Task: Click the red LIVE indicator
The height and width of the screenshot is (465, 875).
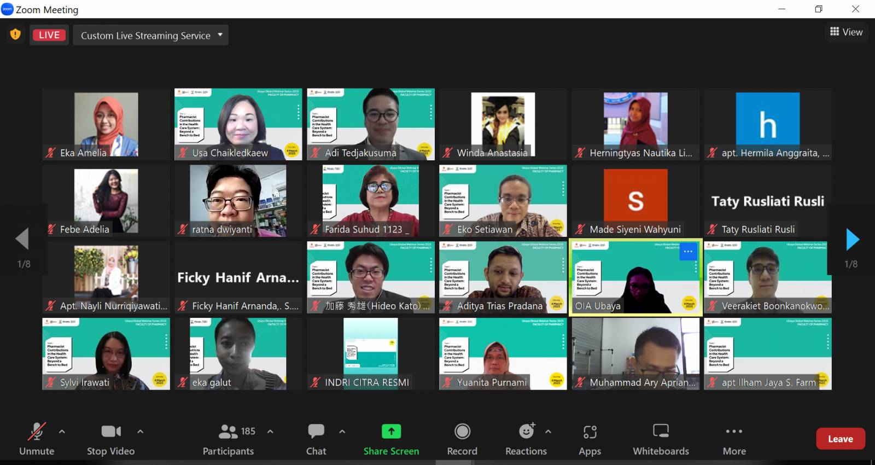Action: [x=49, y=35]
